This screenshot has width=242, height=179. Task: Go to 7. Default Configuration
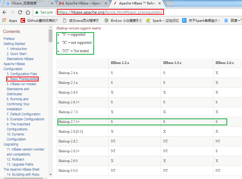[23, 114]
